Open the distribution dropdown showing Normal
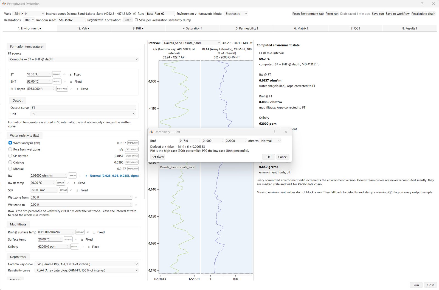This screenshot has height=290, width=439. [271, 141]
